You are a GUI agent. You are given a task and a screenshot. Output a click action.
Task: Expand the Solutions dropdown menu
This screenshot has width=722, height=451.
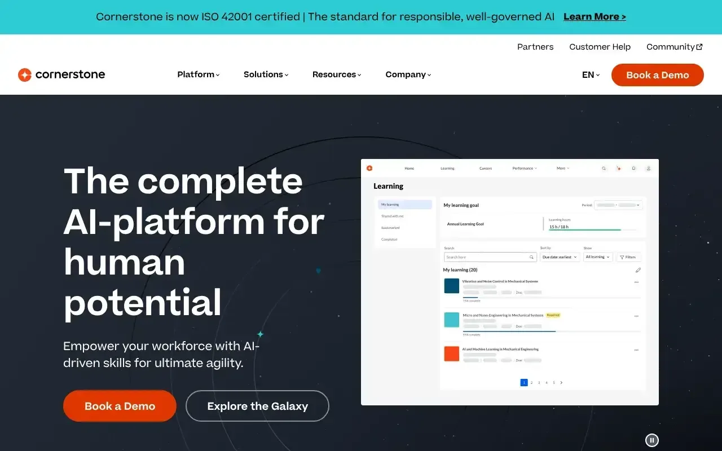(266, 74)
